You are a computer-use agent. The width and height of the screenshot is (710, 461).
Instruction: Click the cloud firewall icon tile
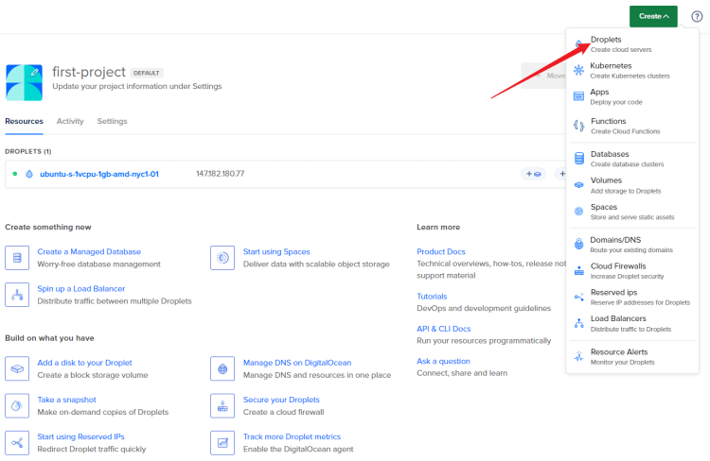222,406
